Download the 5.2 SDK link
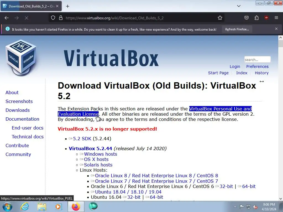Screen dimensions: 283x212 tap(82, 139)
